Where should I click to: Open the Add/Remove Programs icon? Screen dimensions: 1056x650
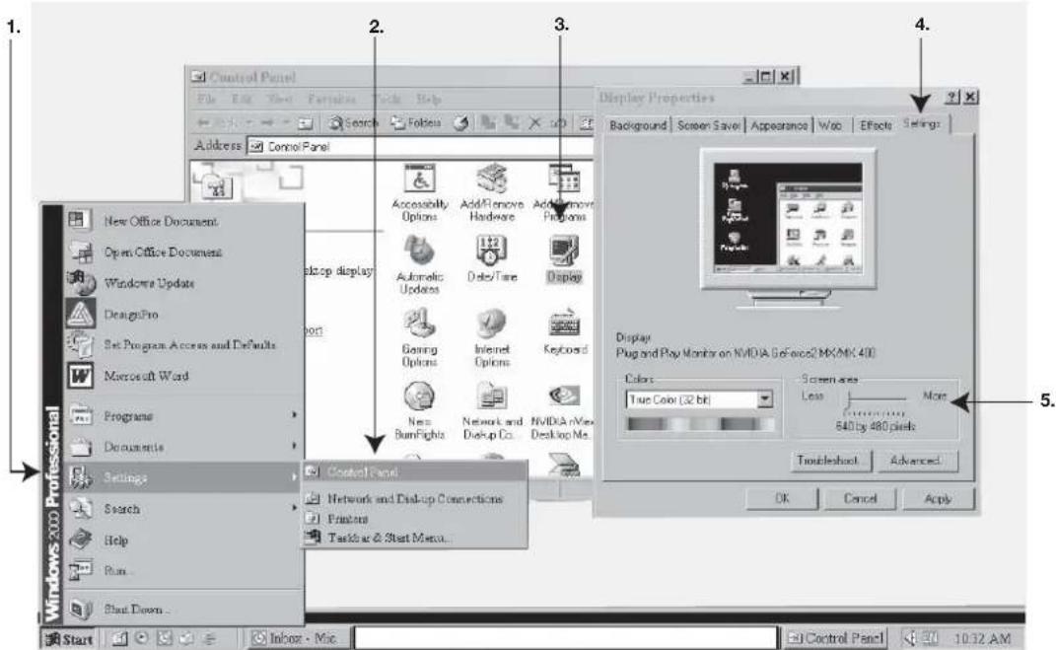click(563, 192)
